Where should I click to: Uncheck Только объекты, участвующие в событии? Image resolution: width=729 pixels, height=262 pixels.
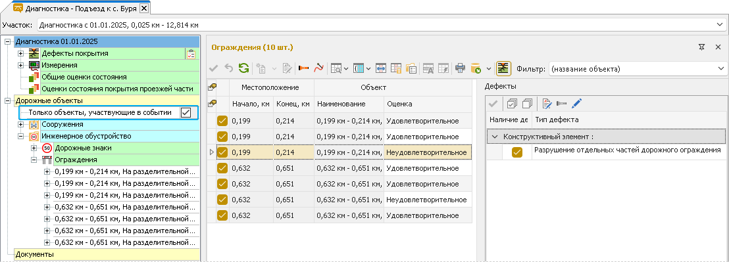pos(186,113)
